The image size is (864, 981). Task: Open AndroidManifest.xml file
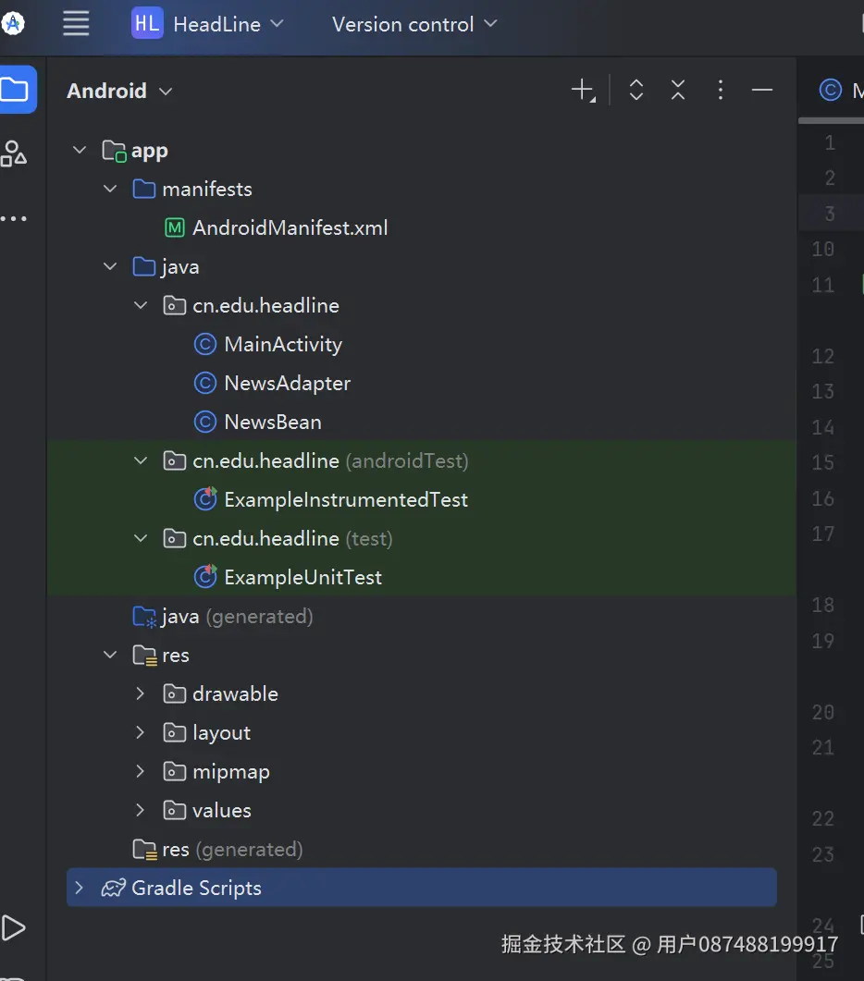pyautogui.click(x=290, y=227)
